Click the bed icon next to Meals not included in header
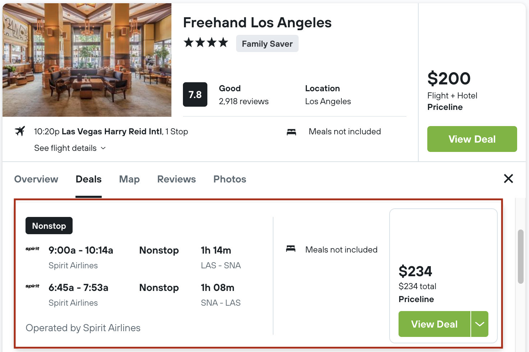Viewport: 529px width, 352px height. pos(291,132)
